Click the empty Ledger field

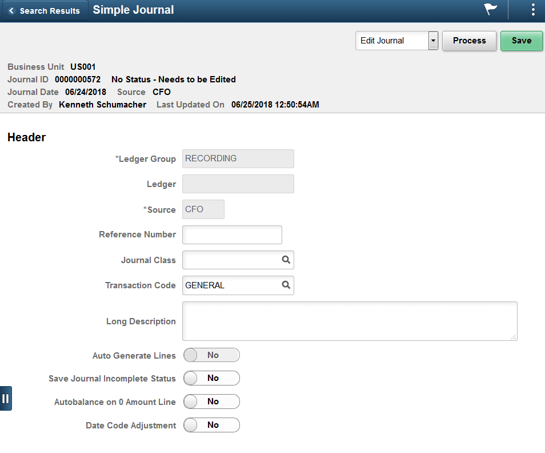tap(238, 184)
